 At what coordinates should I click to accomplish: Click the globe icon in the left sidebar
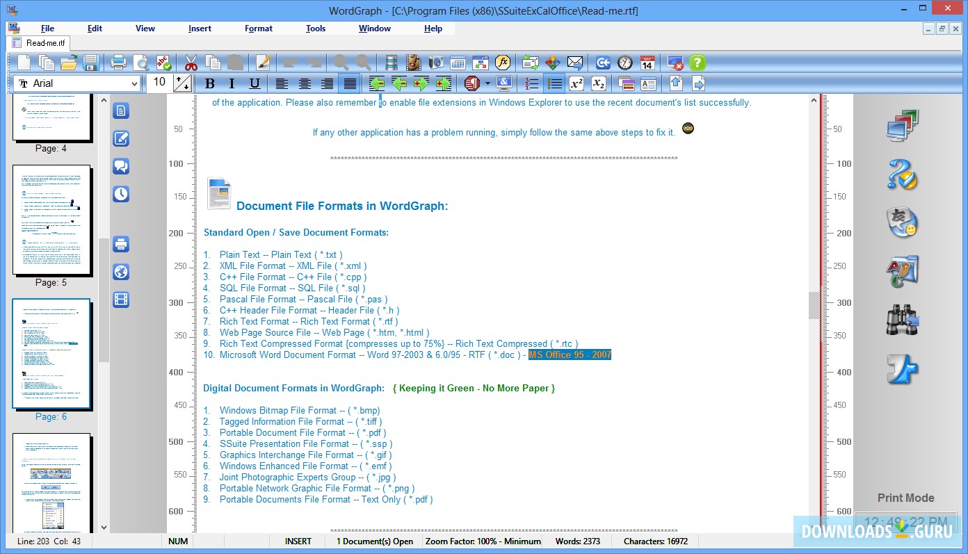coord(120,272)
